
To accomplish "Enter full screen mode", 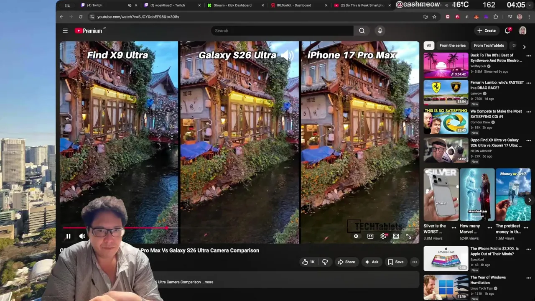I will tap(409, 236).
